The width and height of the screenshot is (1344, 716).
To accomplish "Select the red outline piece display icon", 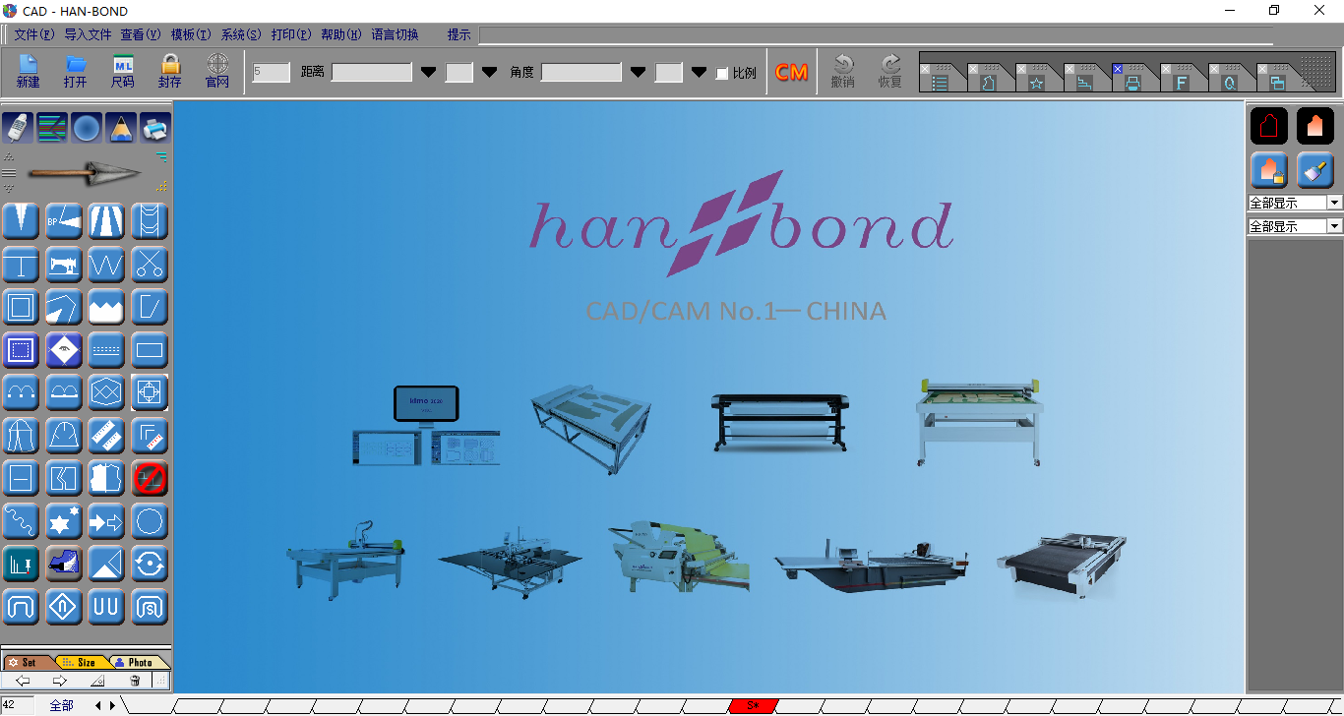I will click(x=1268, y=126).
